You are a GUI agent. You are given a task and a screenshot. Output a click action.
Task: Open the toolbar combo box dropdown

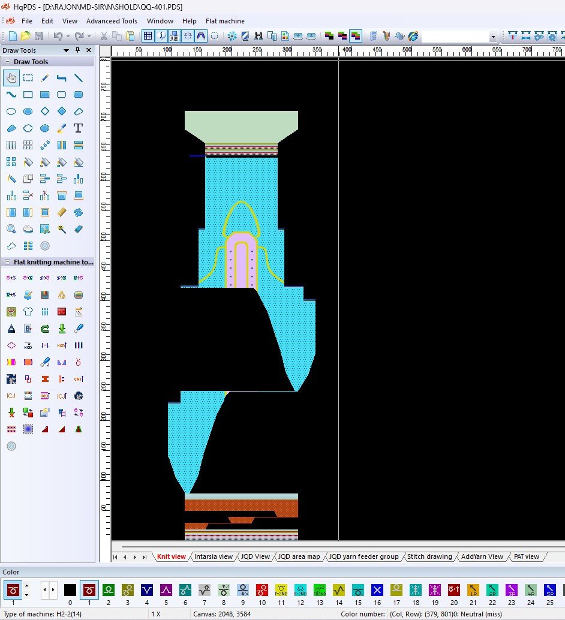(x=494, y=37)
